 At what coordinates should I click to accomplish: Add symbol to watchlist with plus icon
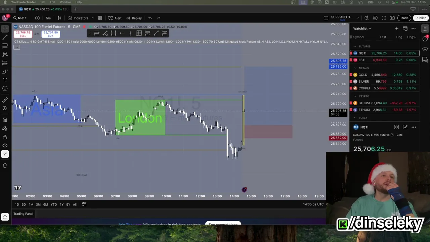pos(396,29)
